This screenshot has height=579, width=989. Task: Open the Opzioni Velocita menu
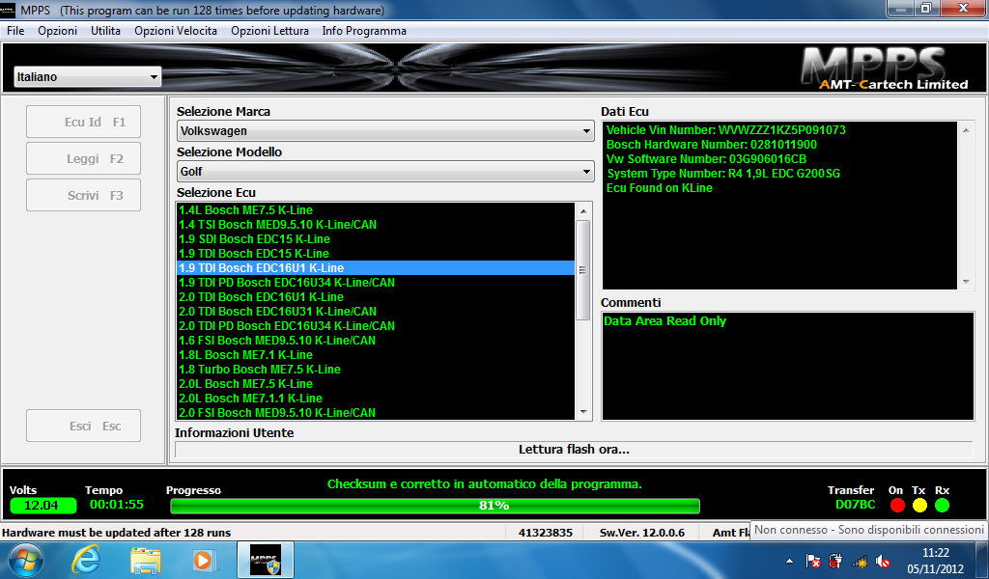point(176,31)
